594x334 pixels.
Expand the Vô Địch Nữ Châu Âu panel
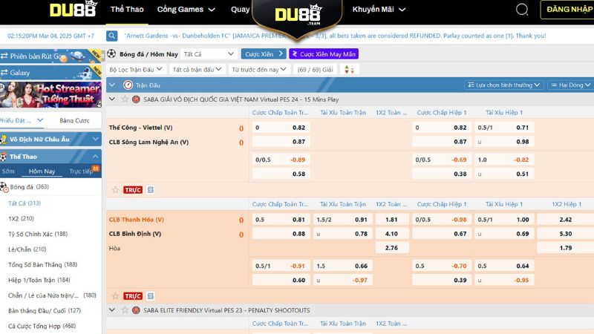pos(96,139)
